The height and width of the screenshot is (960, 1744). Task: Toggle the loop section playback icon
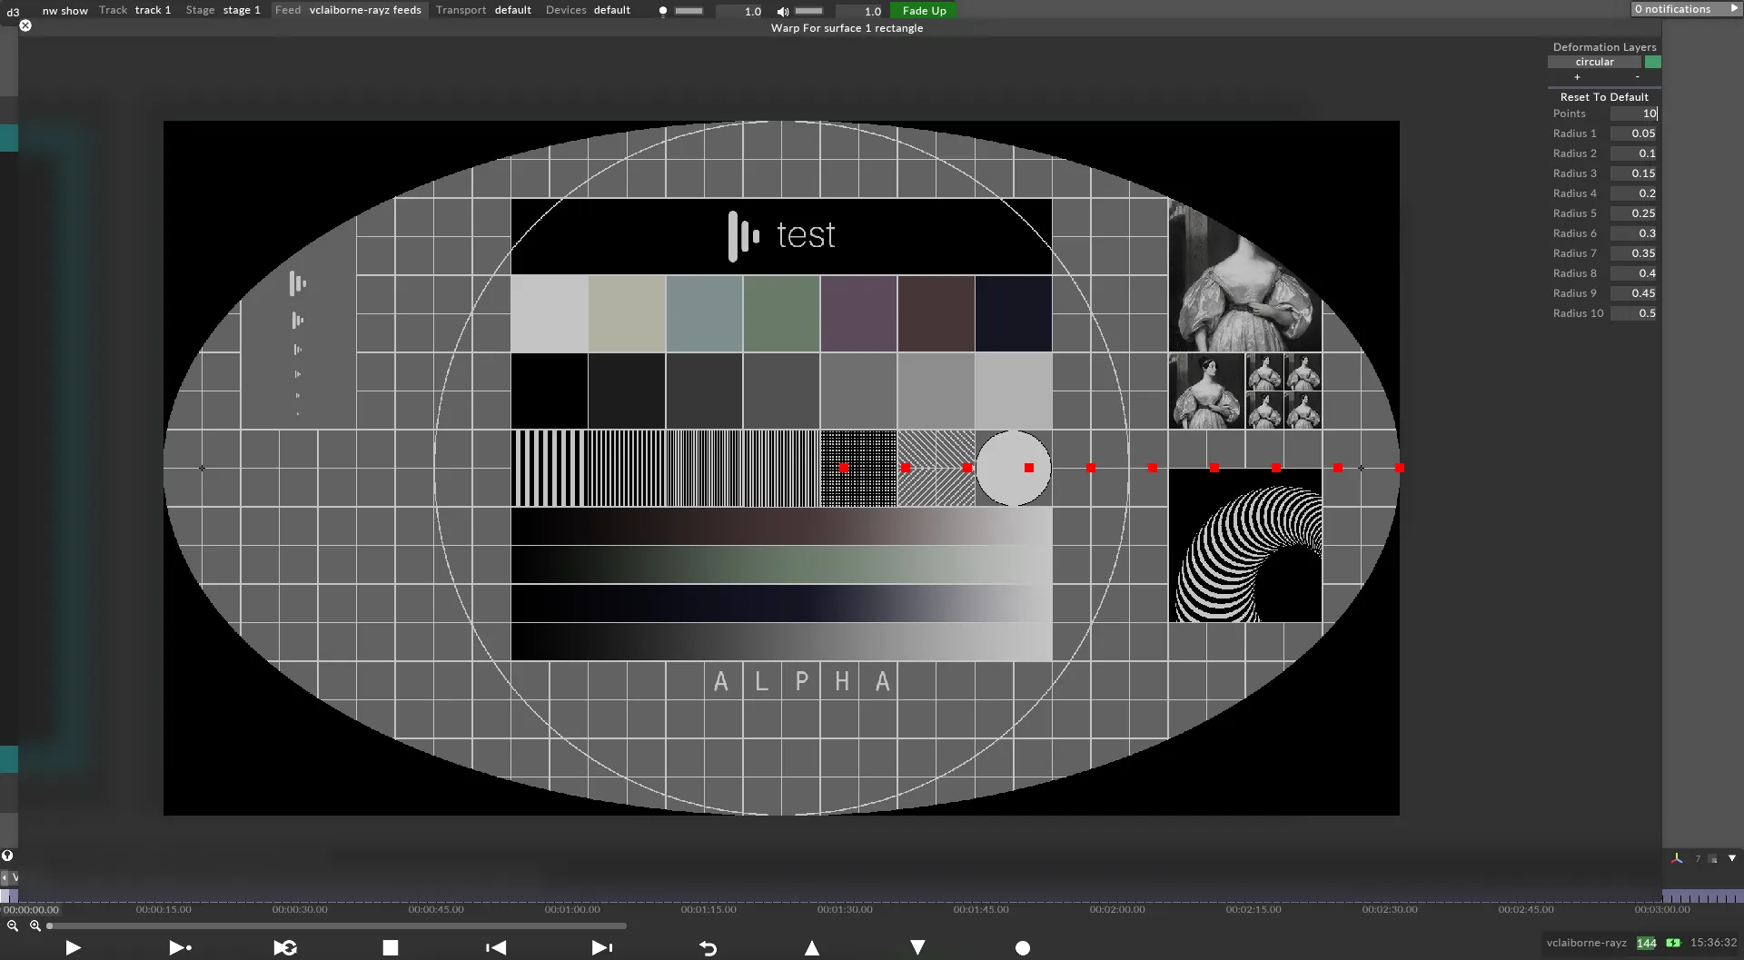pos(285,947)
